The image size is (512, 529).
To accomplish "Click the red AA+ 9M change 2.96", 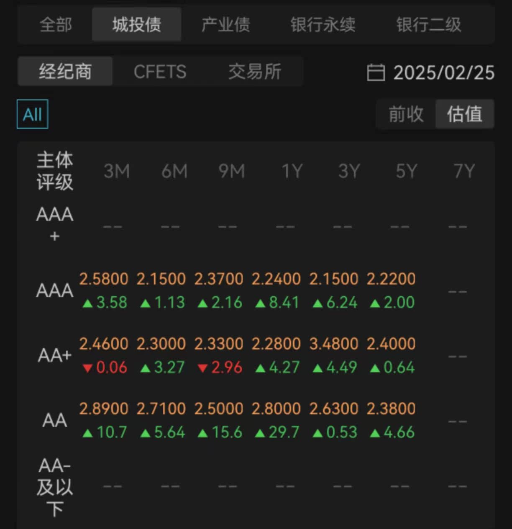I will [220, 367].
